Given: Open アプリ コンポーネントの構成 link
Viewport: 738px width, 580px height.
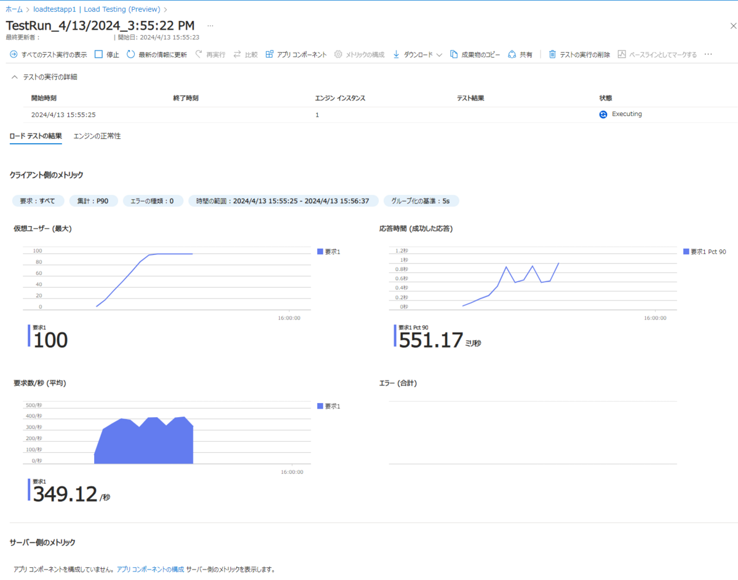Looking at the screenshot, I should coord(150,569).
